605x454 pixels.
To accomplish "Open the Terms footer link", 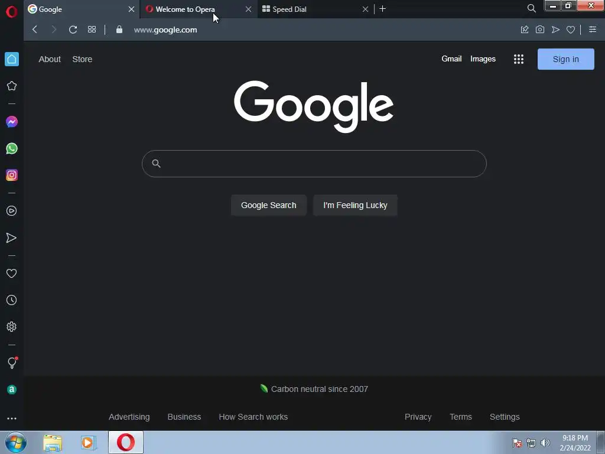I will (x=461, y=417).
